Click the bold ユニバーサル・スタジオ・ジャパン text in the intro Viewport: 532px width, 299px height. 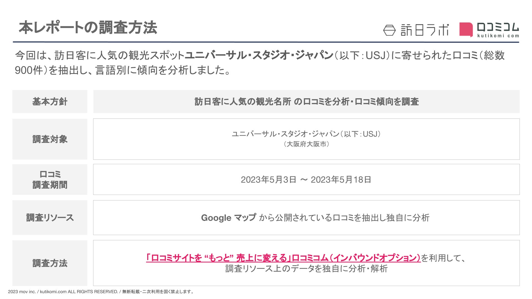click(x=259, y=55)
